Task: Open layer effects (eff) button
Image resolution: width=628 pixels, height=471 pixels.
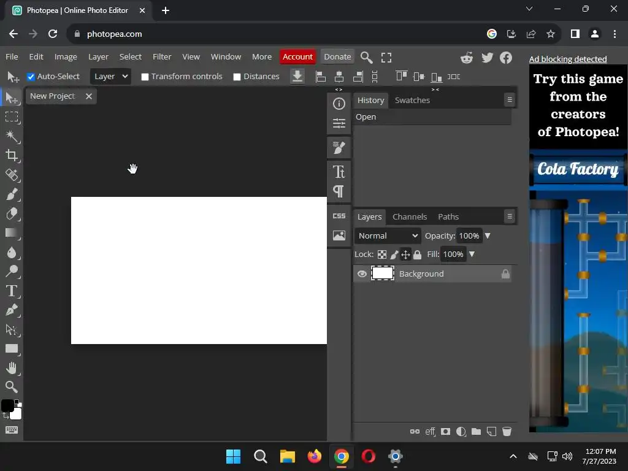Action: tap(430, 431)
